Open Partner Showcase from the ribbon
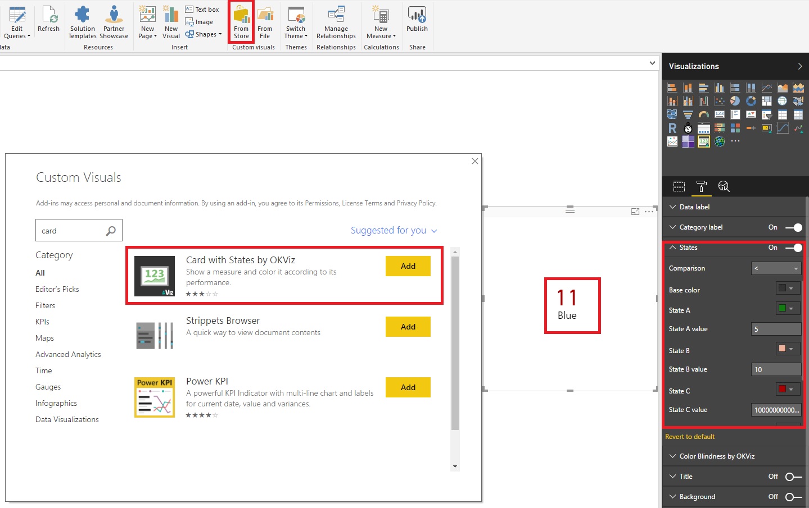This screenshot has width=809, height=508. point(114,22)
